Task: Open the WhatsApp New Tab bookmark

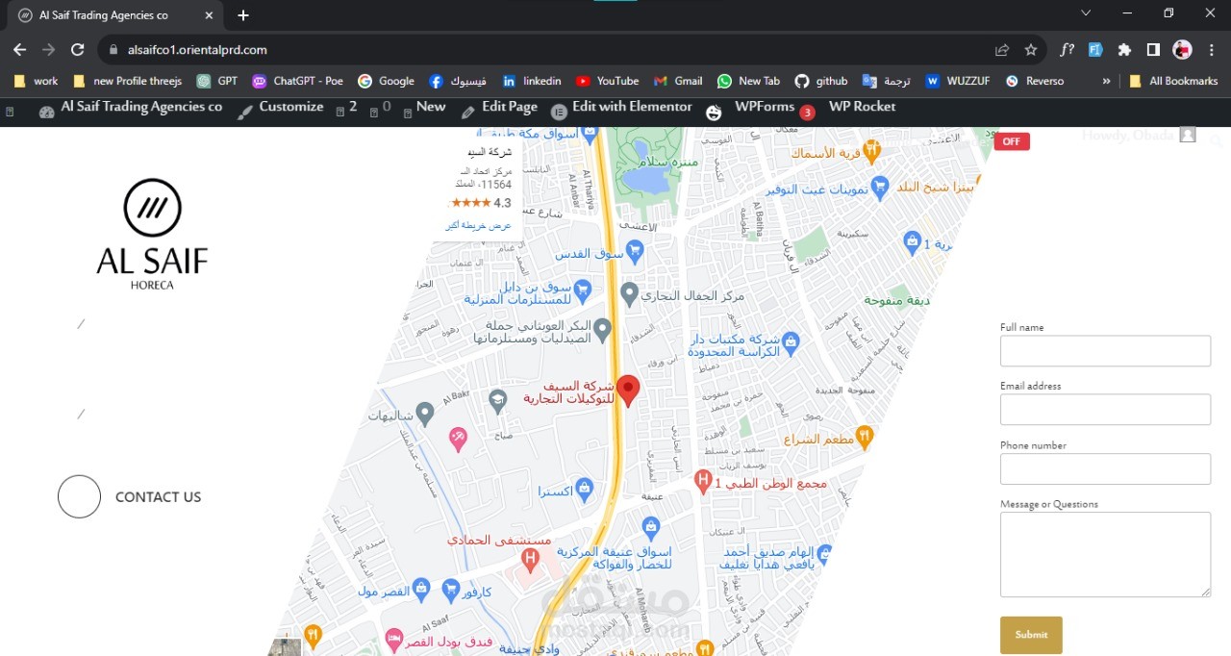Action: point(748,81)
